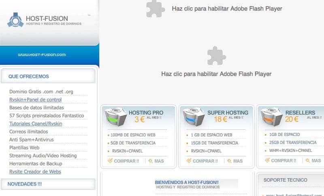Click the magnifier icon beside Super Hosting Mas
Viewport: 324px width, 196px height.
[229, 161]
